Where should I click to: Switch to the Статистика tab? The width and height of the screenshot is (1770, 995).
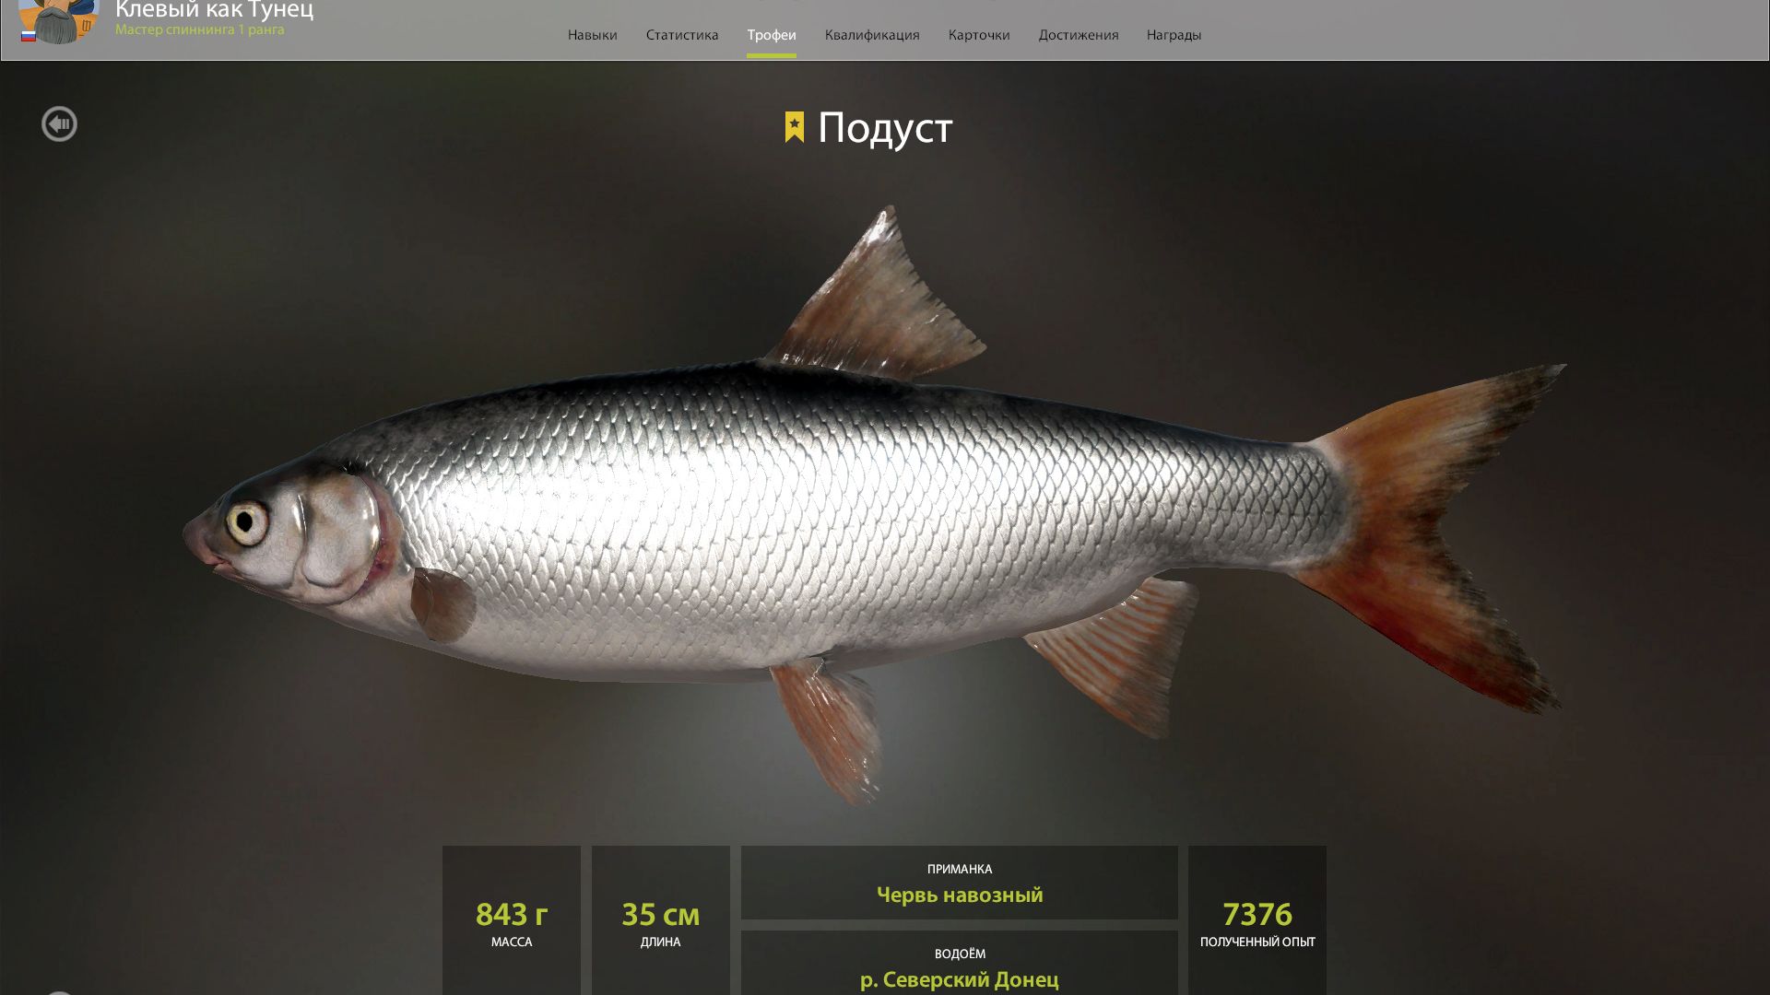click(x=682, y=35)
